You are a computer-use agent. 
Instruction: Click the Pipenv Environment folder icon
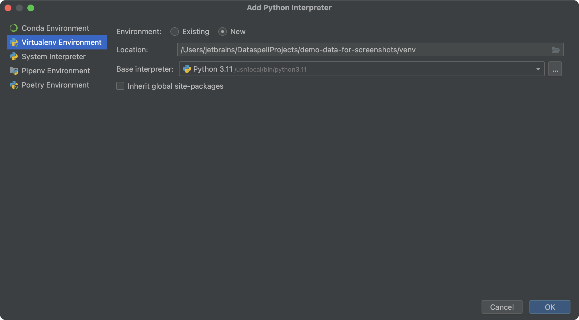14,71
